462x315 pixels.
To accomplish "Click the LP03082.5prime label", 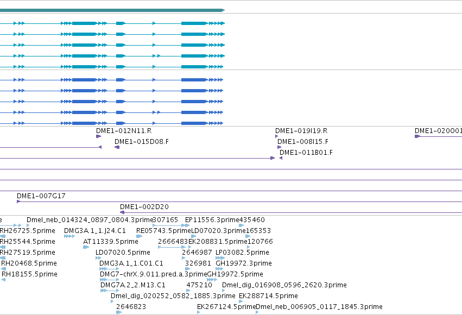I will [x=242, y=253].
